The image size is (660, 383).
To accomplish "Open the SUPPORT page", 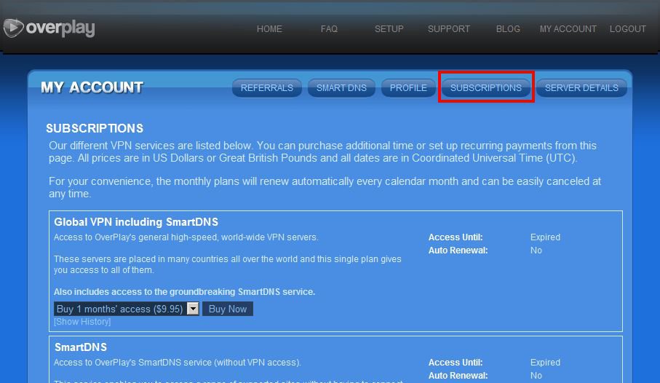I will tap(449, 29).
